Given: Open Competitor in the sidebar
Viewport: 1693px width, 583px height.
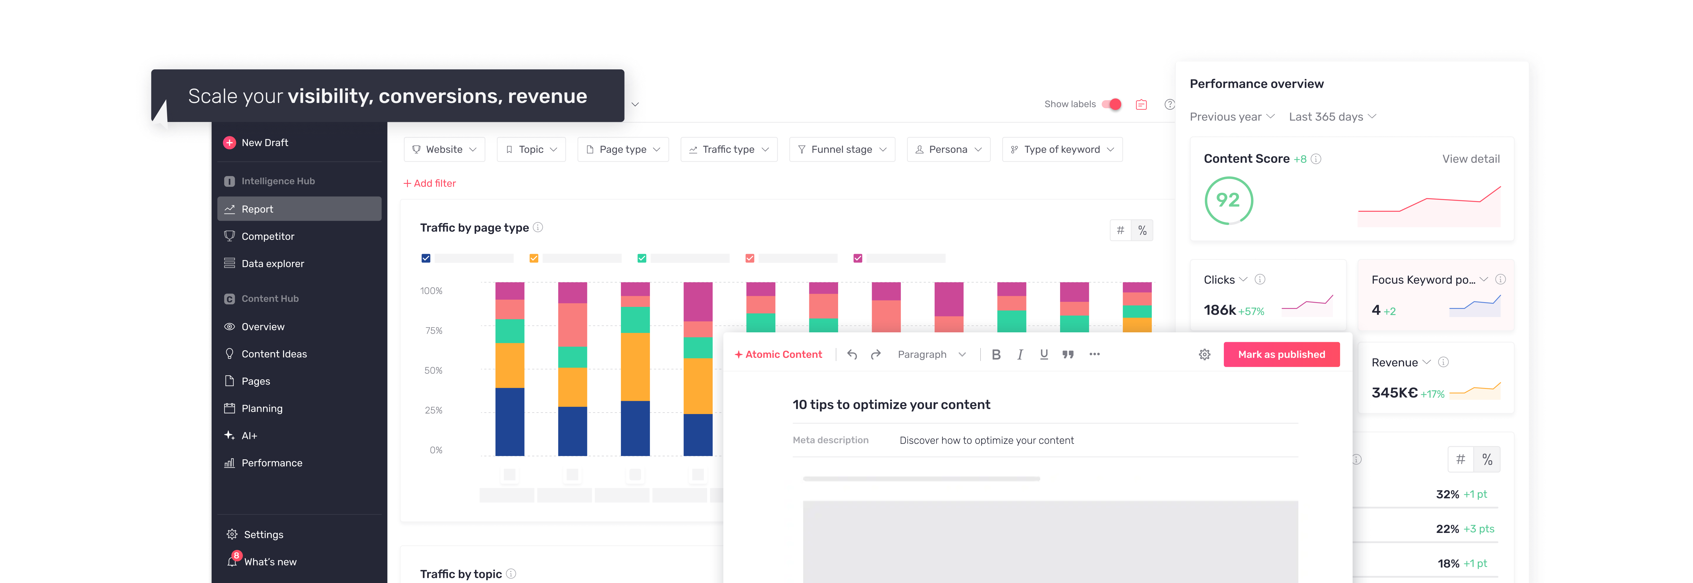Looking at the screenshot, I should [268, 236].
